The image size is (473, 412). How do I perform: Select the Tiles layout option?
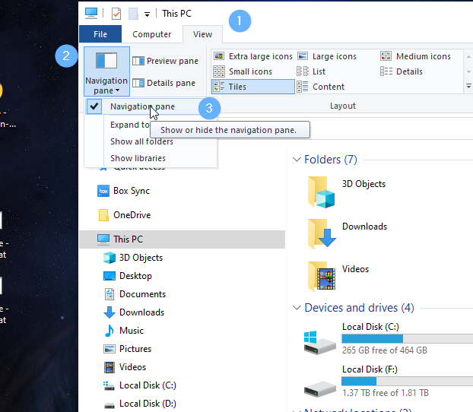(x=253, y=87)
